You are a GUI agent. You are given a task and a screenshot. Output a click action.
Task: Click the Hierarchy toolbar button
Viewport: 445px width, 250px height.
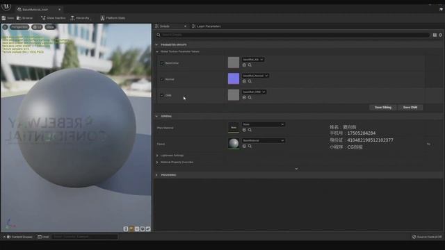pyautogui.click(x=80, y=18)
